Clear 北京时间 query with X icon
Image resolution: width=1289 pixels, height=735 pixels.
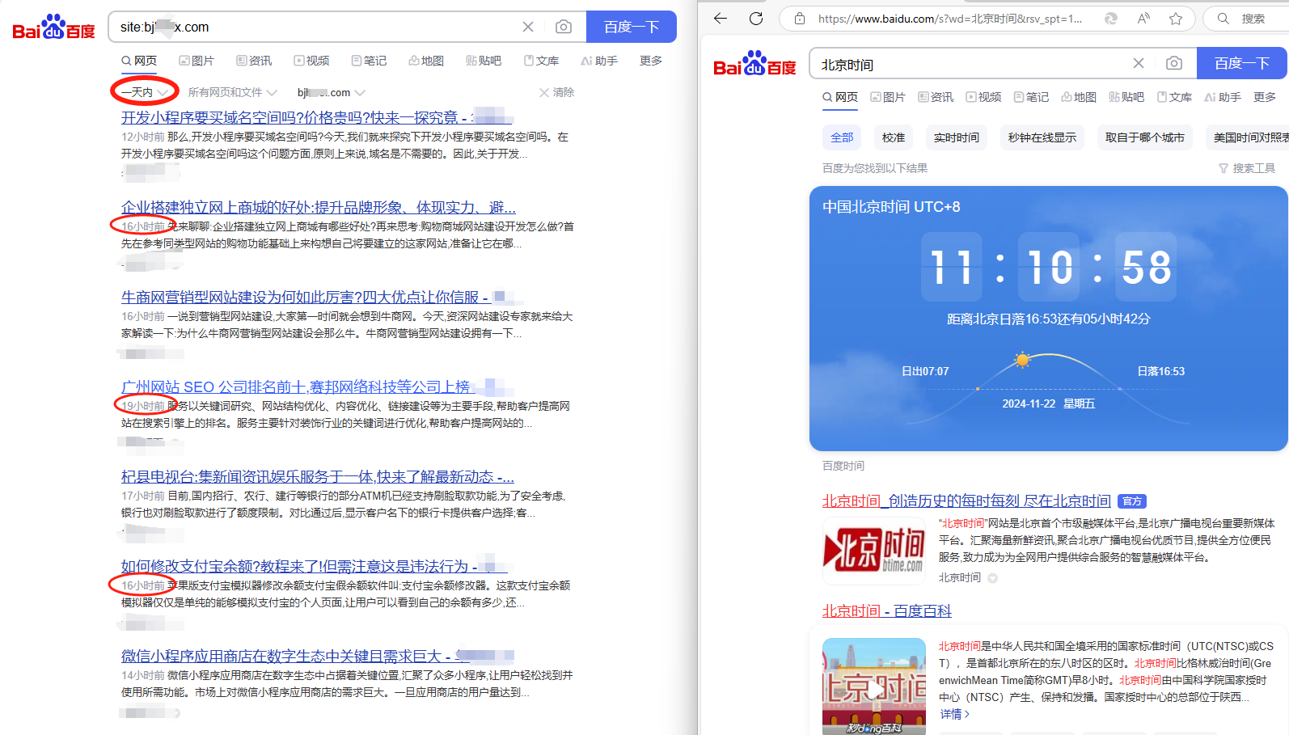[1139, 63]
